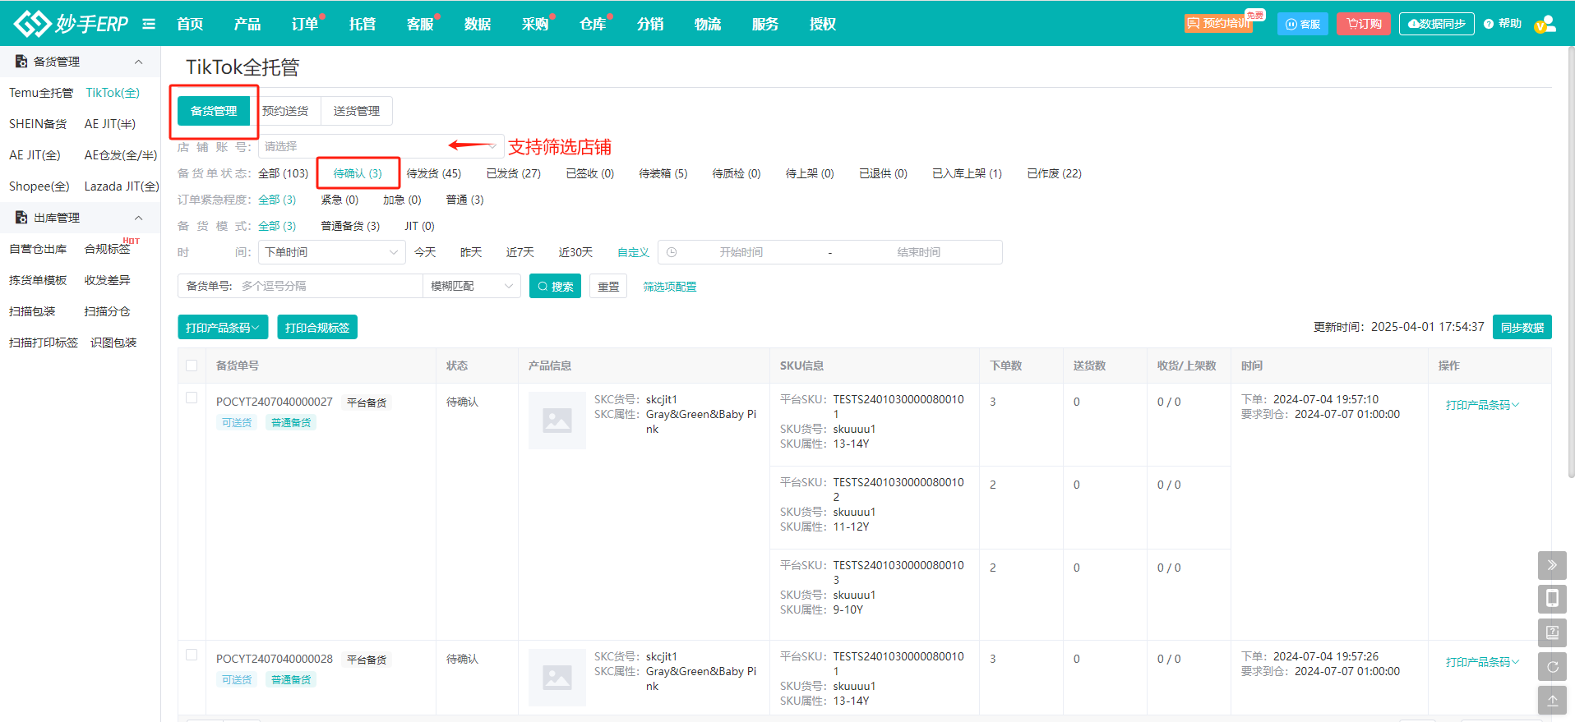This screenshot has height=722, width=1575.
Task: Open the 模糊匹配 match mode dropdown
Action: point(472,286)
